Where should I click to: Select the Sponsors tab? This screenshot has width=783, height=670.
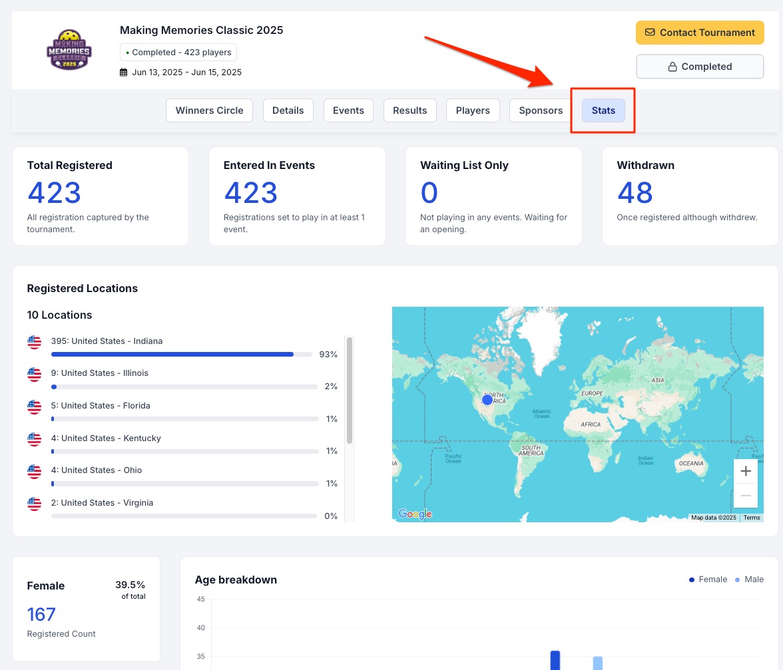point(541,110)
